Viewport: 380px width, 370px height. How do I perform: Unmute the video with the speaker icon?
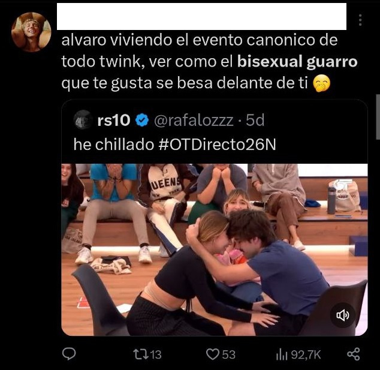click(x=343, y=315)
